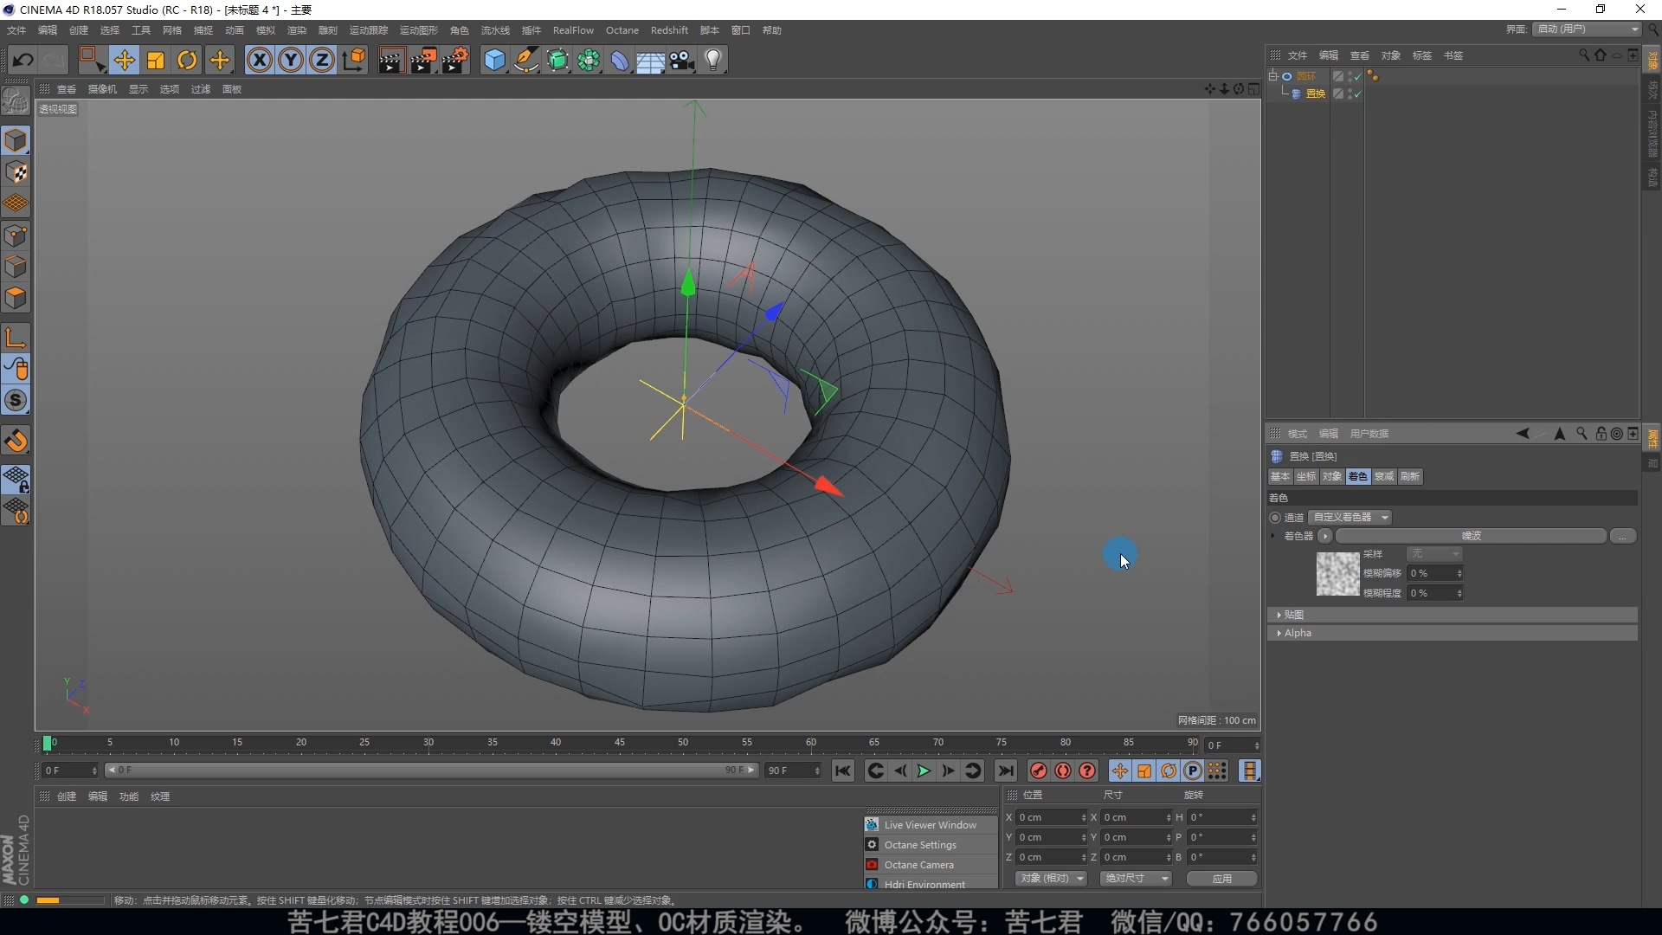Switch to model mode in left palette
The width and height of the screenshot is (1662, 935).
pyautogui.click(x=16, y=140)
